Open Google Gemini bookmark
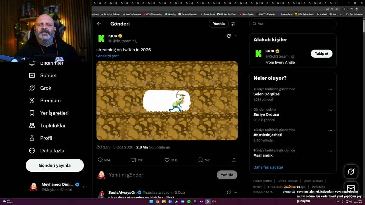 click(208, 14)
